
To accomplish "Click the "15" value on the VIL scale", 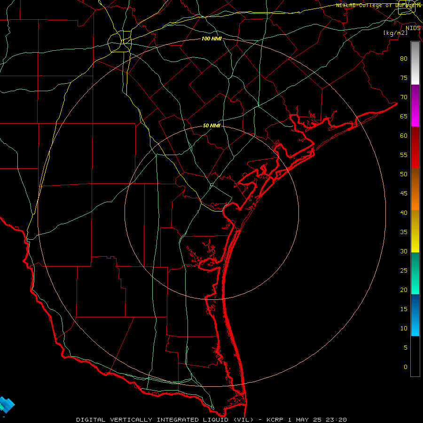I will [x=404, y=309].
